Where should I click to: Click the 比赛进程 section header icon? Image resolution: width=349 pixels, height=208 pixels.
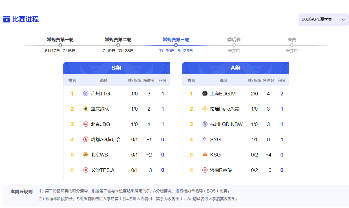[x=7, y=19]
